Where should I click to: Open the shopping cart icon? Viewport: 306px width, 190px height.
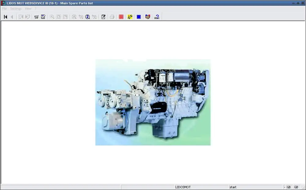(x=36, y=17)
